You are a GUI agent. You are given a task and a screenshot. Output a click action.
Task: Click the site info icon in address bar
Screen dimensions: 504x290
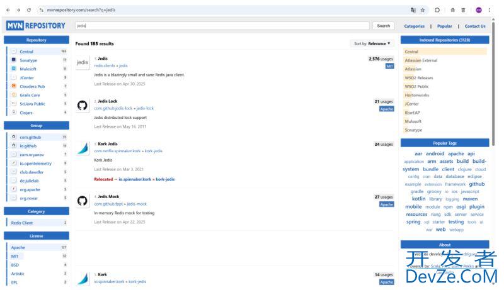pyautogui.click(x=41, y=10)
